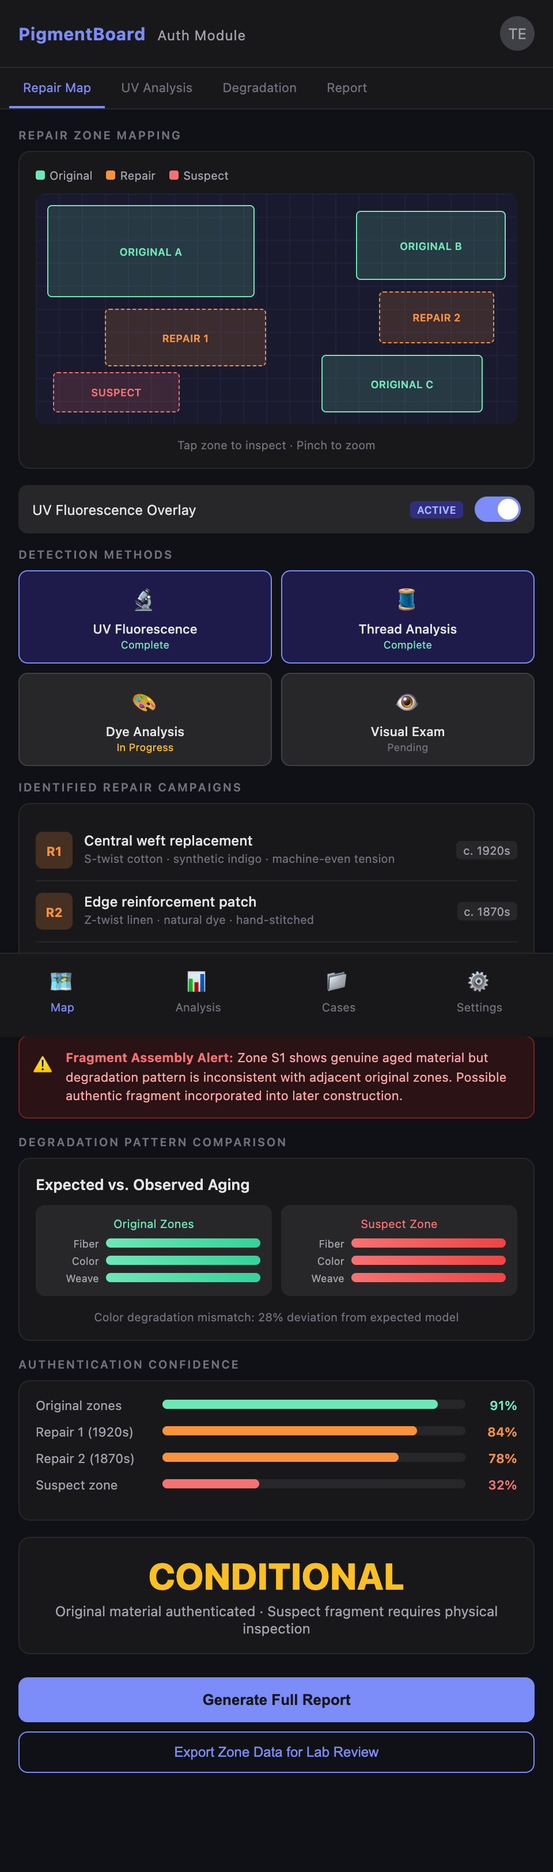Click the R1 repair campaign badge

[x=54, y=850]
